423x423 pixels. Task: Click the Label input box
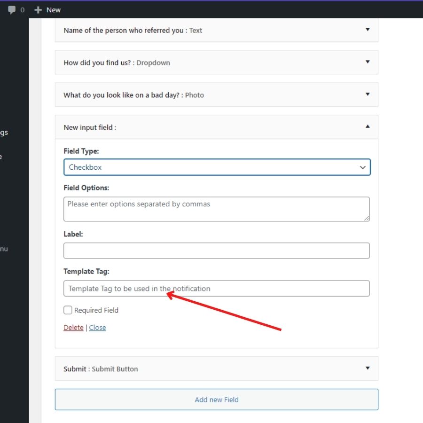[216, 251]
